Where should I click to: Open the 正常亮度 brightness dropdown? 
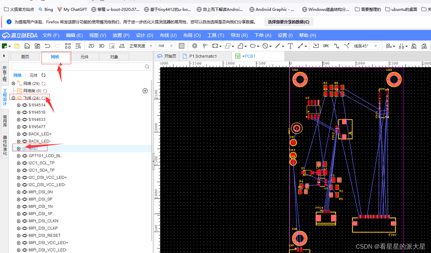pos(141,46)
